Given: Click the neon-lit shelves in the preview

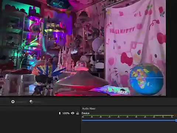Looking at the screenshot, I should [14, 37].
